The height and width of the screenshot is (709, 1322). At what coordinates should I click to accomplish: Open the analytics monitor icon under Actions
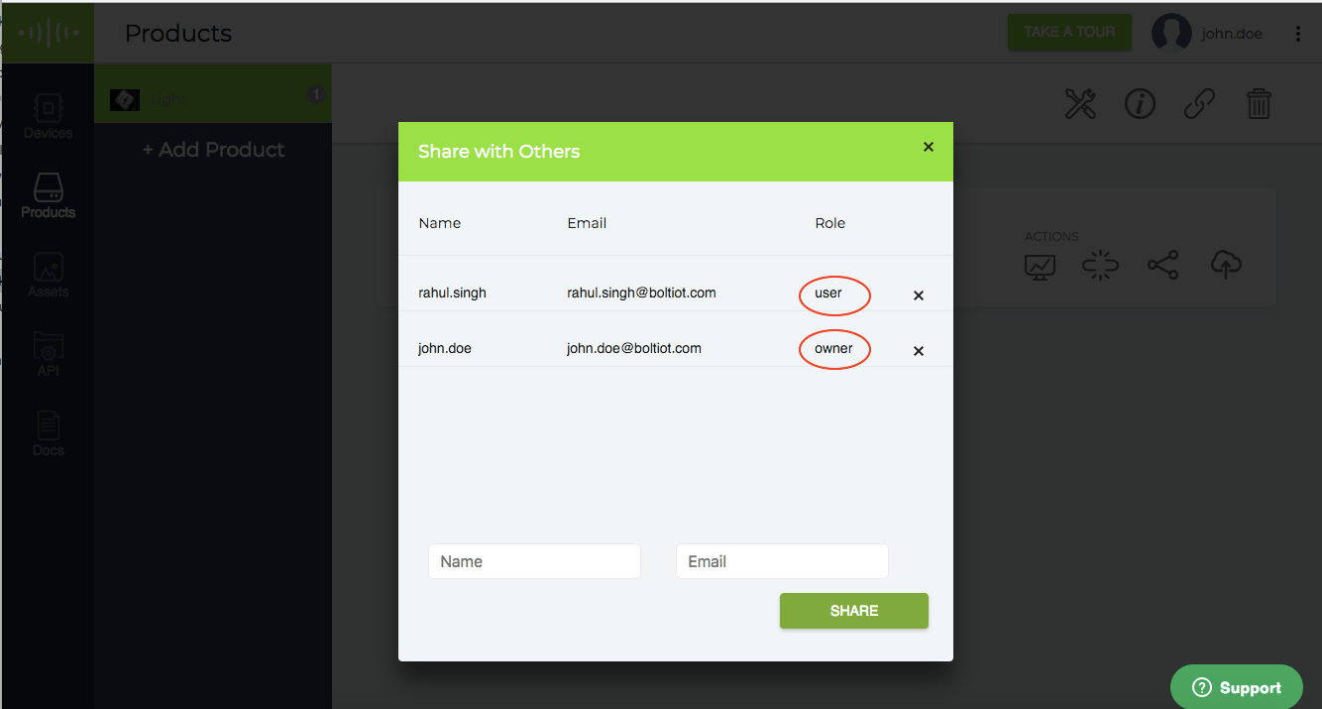point(1039,265)
